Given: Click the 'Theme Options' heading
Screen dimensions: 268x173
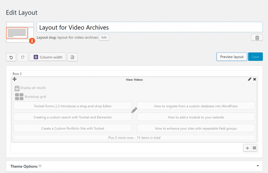Looking at the screenshot, I should (x=24, y=166).
